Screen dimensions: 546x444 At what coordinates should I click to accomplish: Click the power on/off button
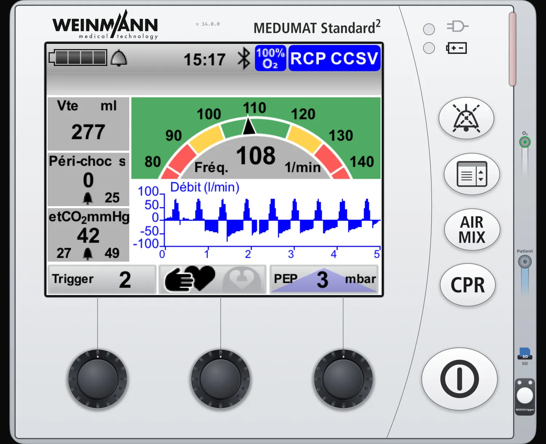(x=460, y=379)
